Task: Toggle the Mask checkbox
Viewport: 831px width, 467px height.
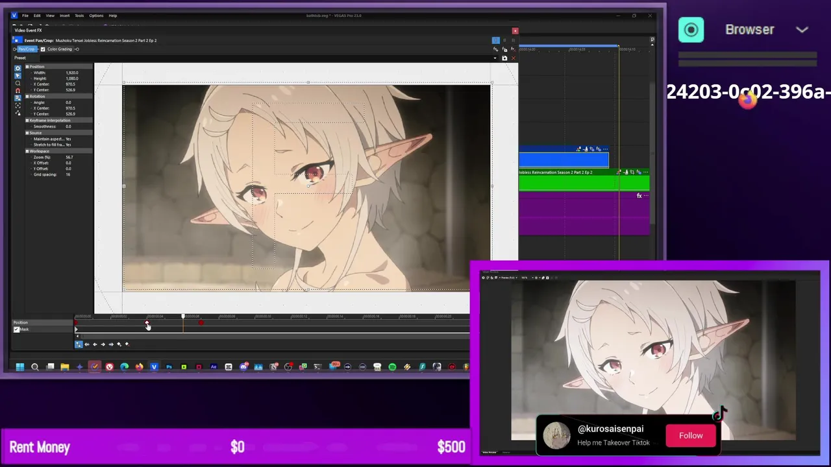Action: coord(16,329)
